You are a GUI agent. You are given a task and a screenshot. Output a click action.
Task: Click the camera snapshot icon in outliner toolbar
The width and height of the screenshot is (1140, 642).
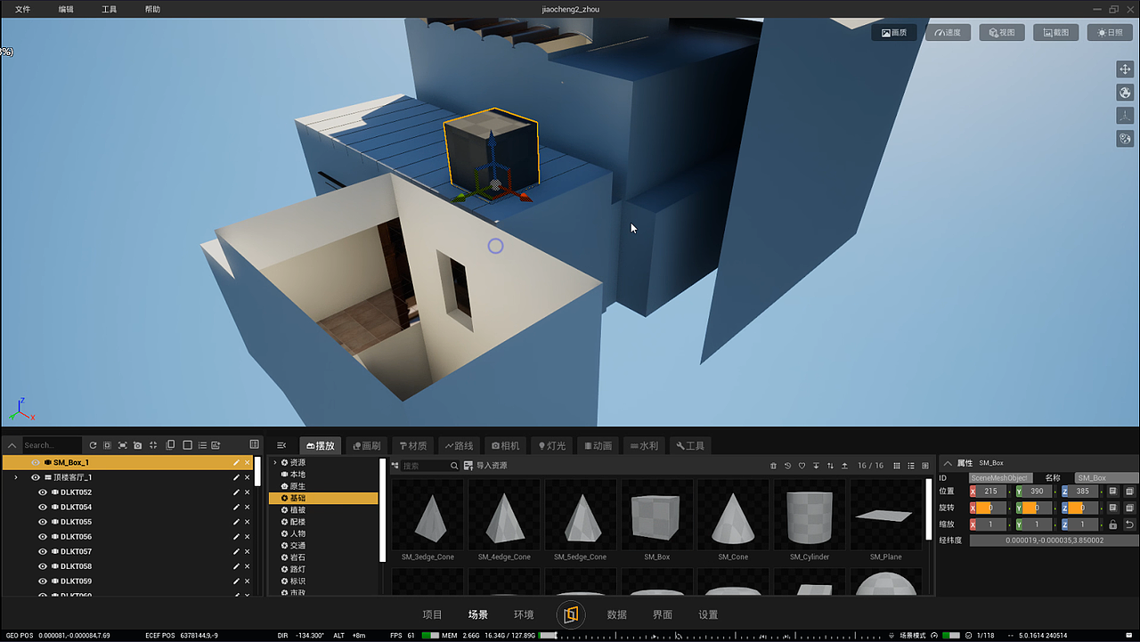coord(138,445)
